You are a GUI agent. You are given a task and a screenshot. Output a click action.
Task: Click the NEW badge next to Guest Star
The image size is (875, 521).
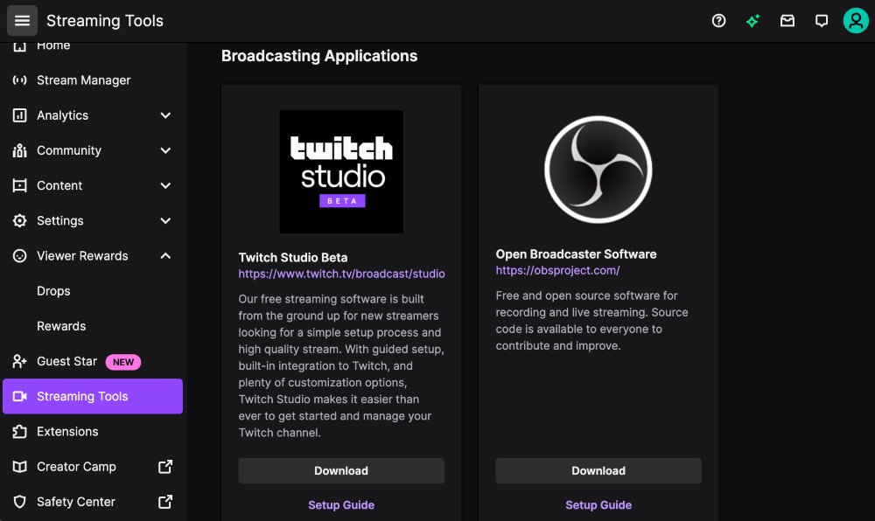click(123, 361)
